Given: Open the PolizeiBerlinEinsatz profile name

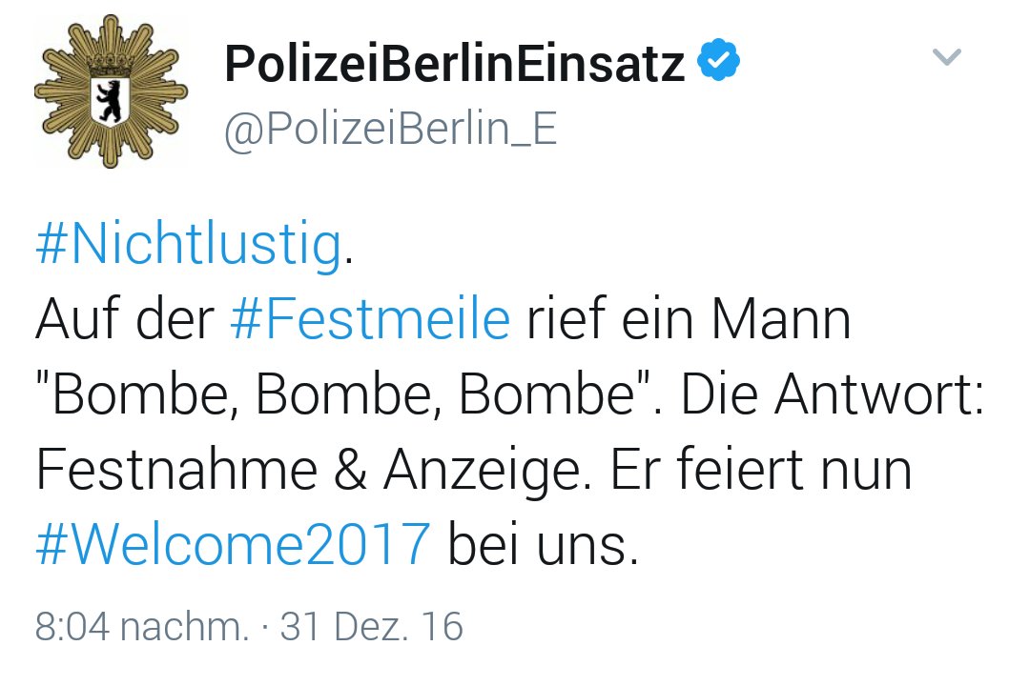Looking at the screenshot, I should [x=454, y=64].
